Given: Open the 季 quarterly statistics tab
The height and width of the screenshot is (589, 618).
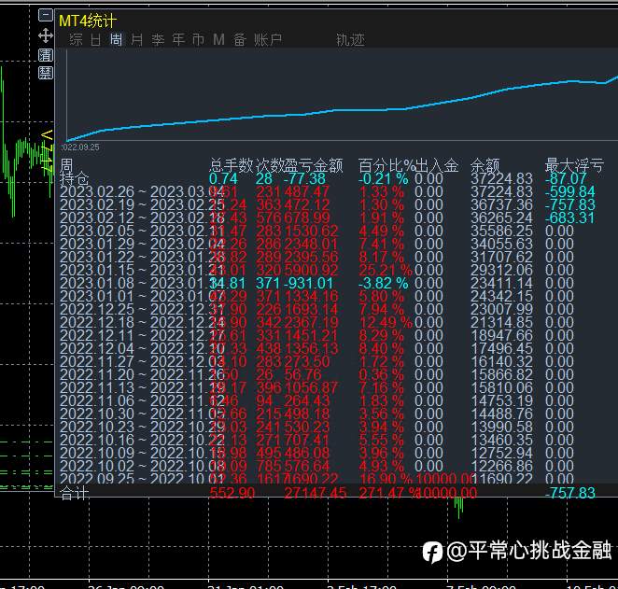Looking at the screenshot, I should click(x=158, y=39).
